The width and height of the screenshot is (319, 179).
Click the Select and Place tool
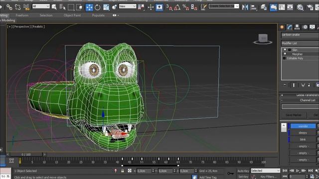pyautogui.click(x=114, y=7)
